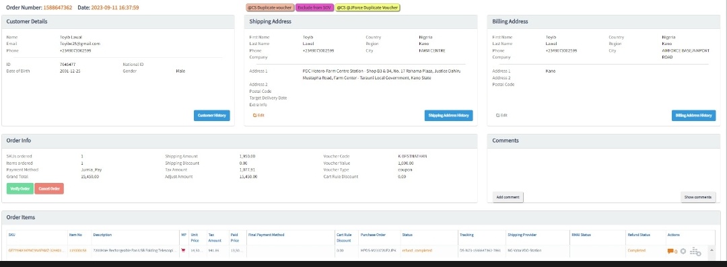Open Customer History
Screen dimensions: 727x267
(x=211, y=116)
